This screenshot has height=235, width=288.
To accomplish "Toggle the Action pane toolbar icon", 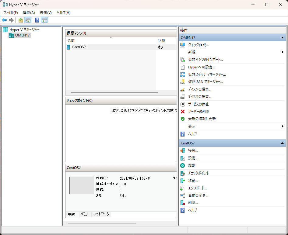I will [44, 20].
